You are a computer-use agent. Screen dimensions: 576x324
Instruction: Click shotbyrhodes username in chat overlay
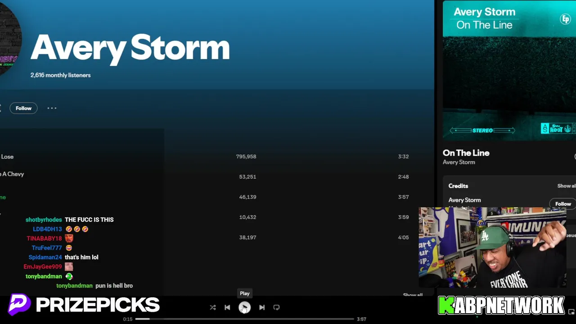tap(44, 220)
